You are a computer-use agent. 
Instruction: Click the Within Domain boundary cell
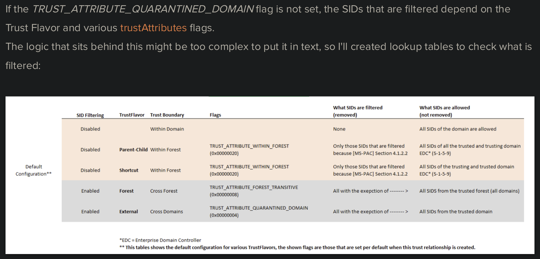167,129
